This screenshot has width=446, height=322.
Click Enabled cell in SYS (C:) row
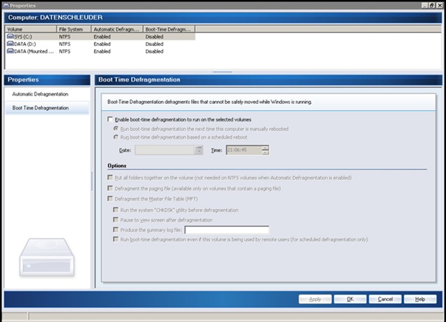point(102,36)
